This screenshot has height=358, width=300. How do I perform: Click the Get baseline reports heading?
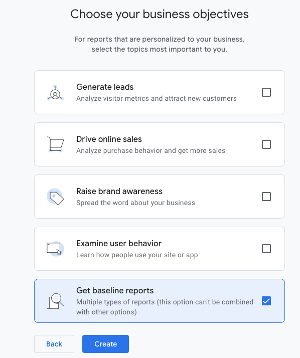click(115, 290)
